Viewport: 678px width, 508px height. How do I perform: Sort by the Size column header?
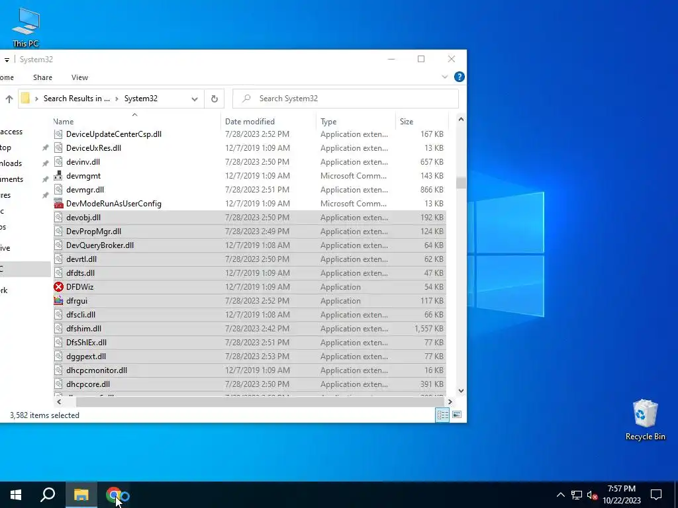coord(422,122)
